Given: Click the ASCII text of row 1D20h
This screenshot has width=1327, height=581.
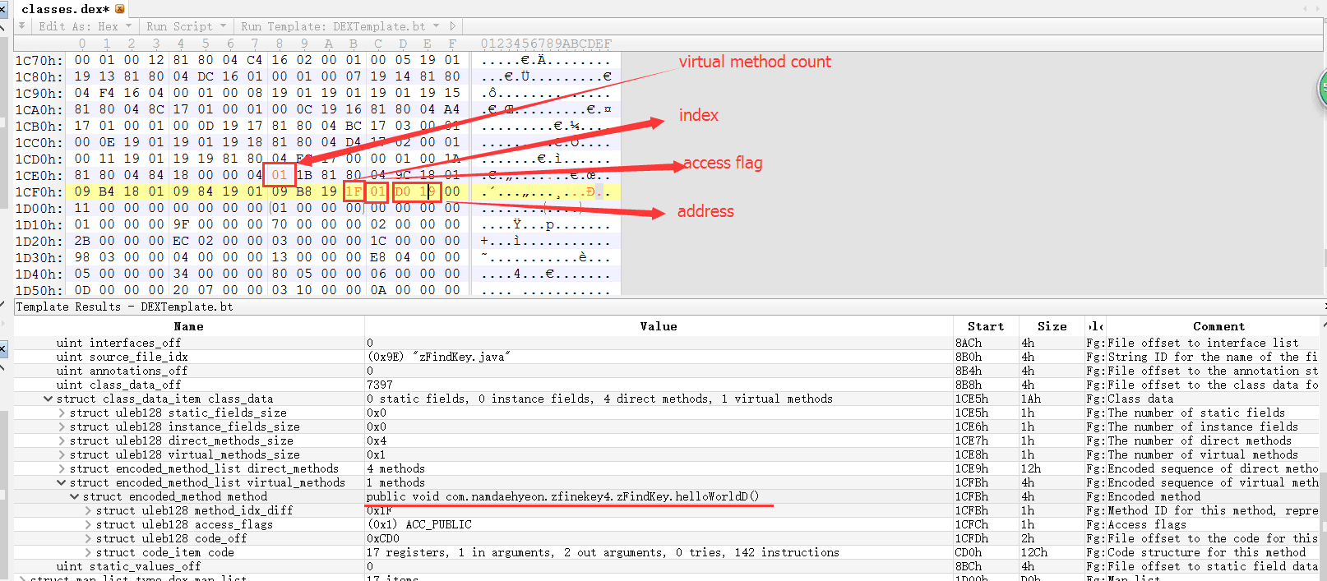Looking at the screenshot, I should (546, 241).
